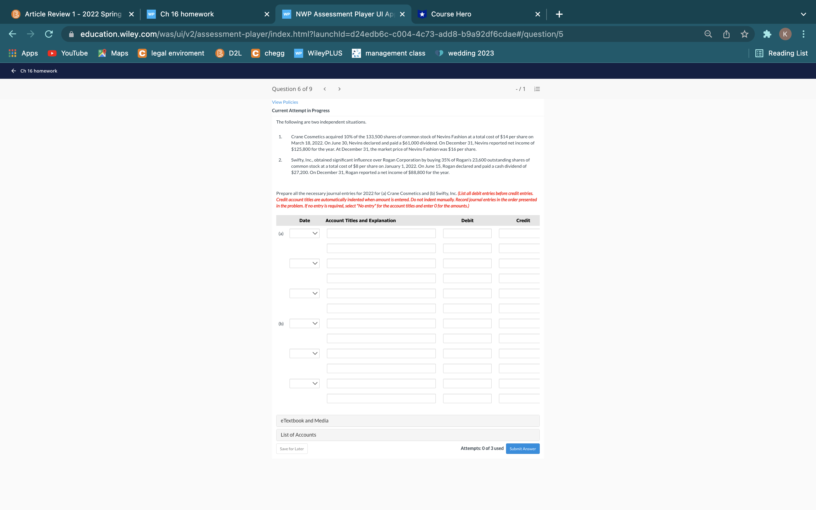
Task: Open the Chrome extensions puzzle icon
Action: [x=767, y=34]
